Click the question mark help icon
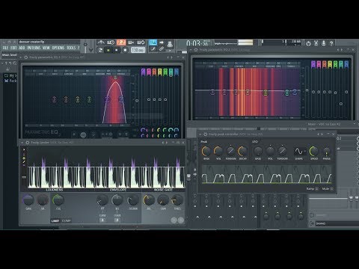Viewport: 359px width, 269px height. point(331,43)
